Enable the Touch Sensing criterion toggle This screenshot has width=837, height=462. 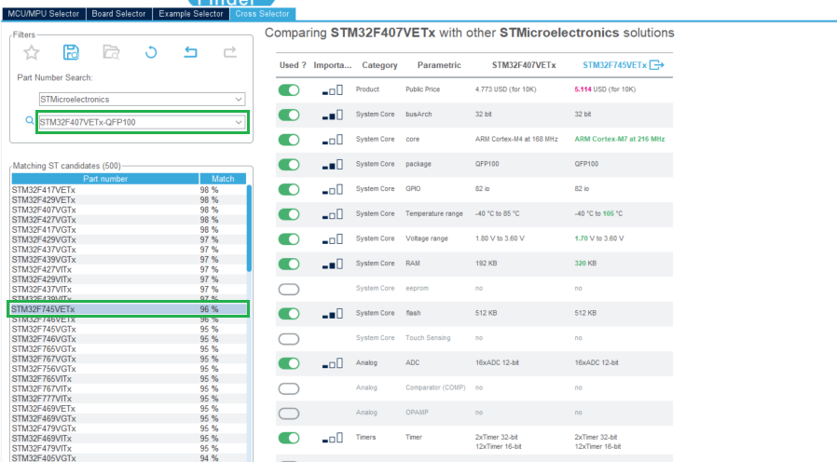click(289, 339)
